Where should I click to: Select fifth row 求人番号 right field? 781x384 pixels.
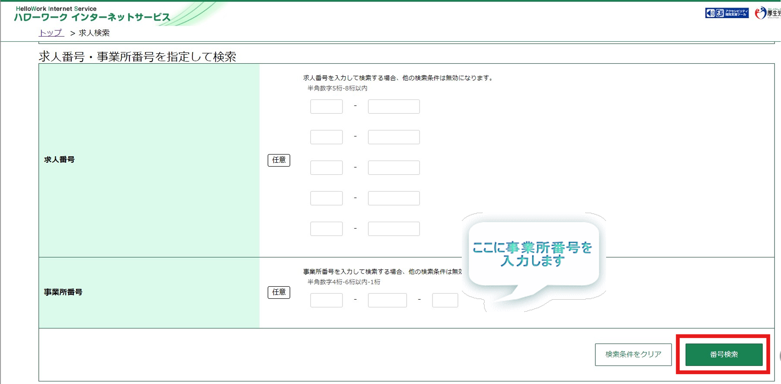pyautogui.click(x=393, y=229)
